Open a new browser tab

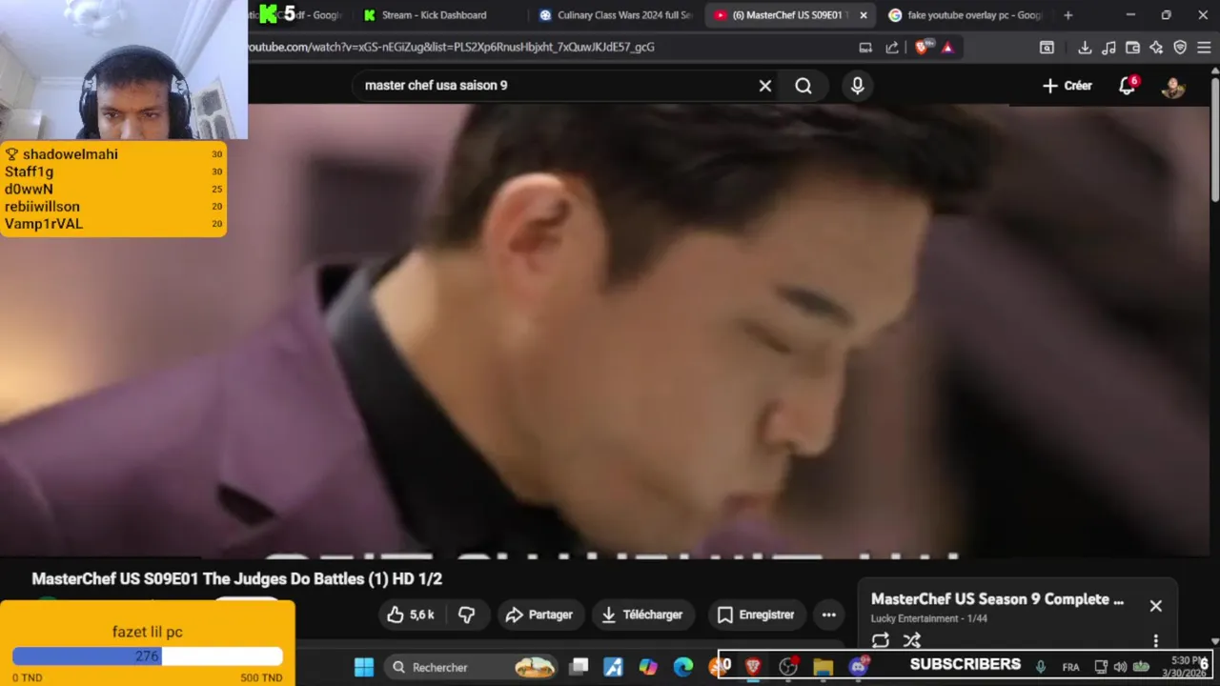(x=1067, y=15)
